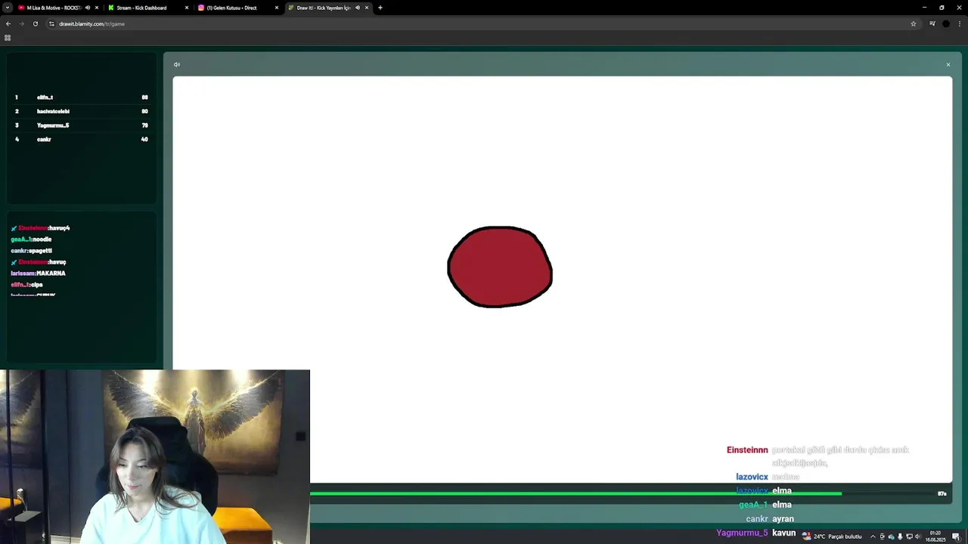Click the microphone tray icon
Viewport: 968px width, 544px height.
[x=900, y=536]
